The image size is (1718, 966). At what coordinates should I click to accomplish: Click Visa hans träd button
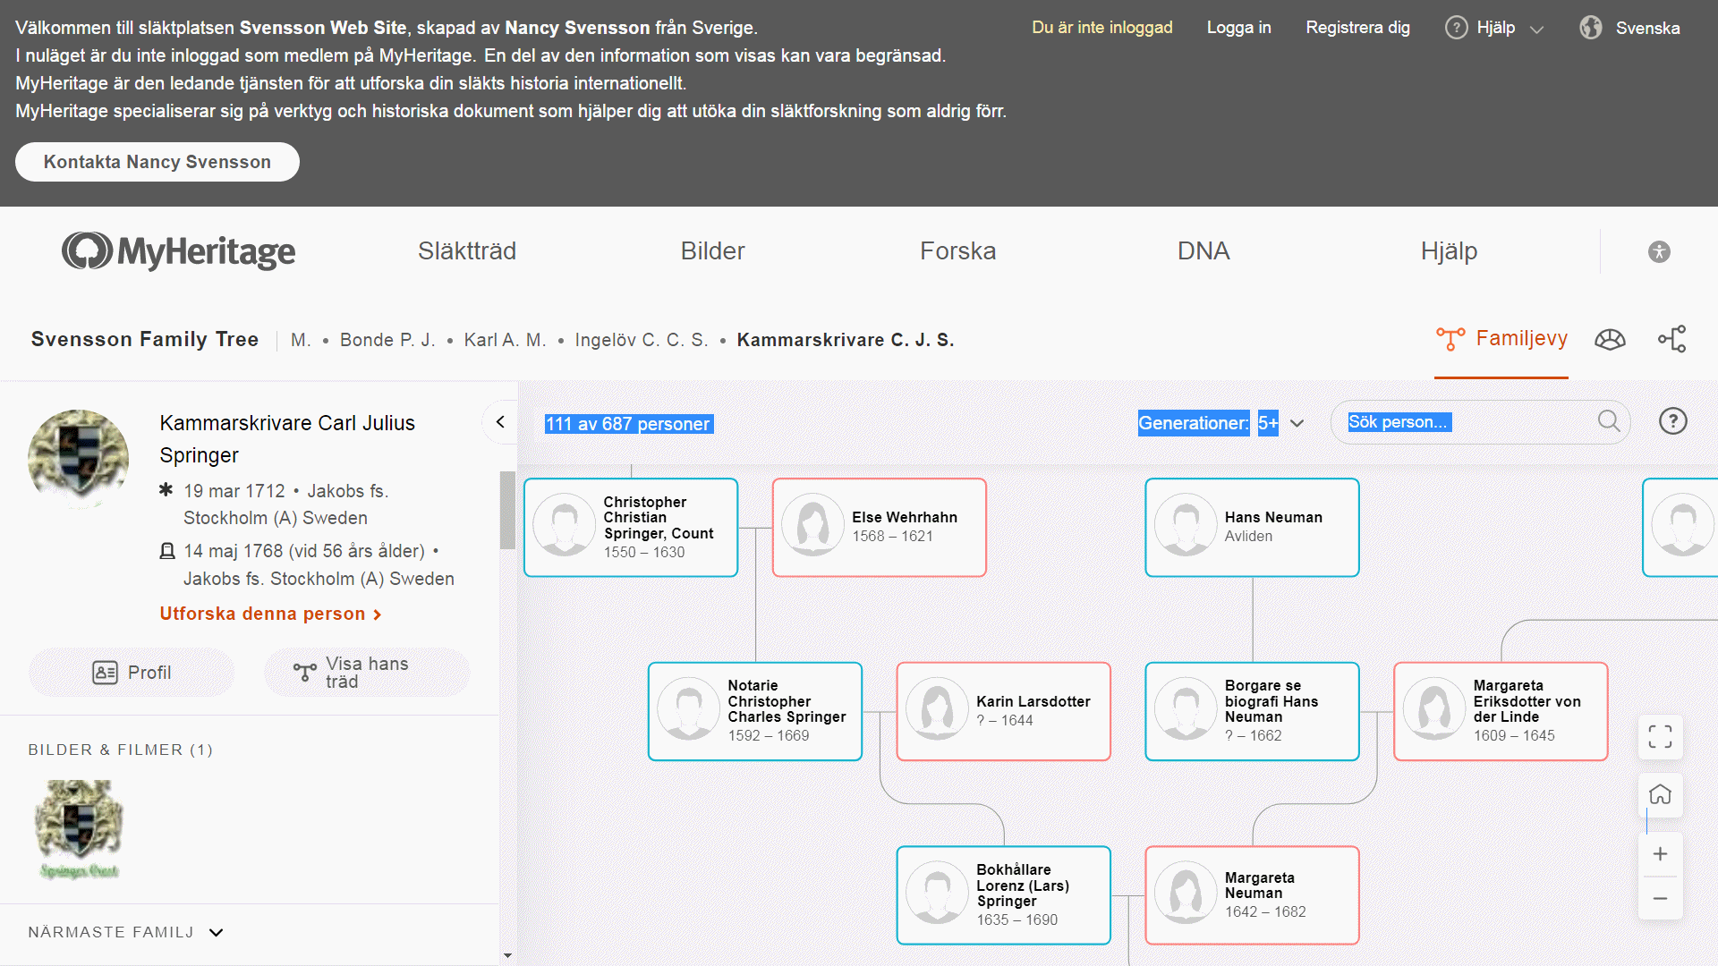point(367,673)
